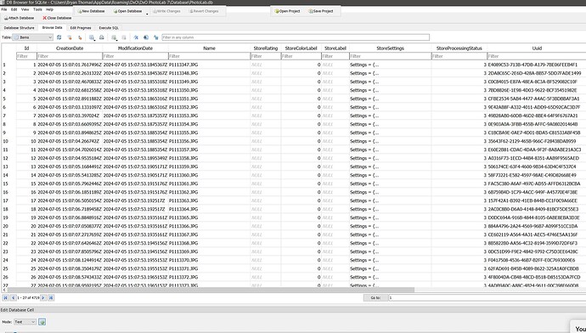Click the New Database toolbar button
586x333 pixels.
(x=91, y=11)
